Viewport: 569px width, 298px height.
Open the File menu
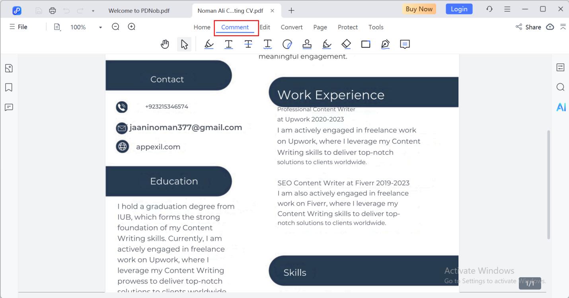coord(18,27)
